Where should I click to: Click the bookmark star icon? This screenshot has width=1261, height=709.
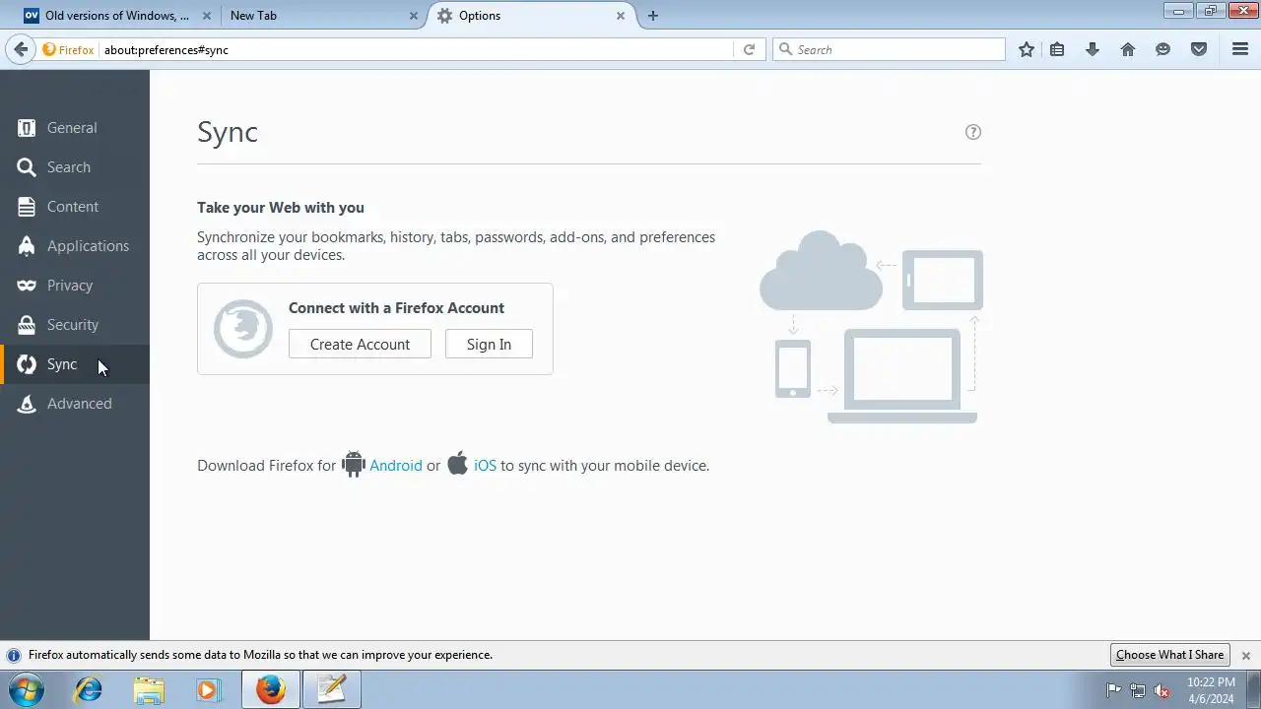(1027, 49)
